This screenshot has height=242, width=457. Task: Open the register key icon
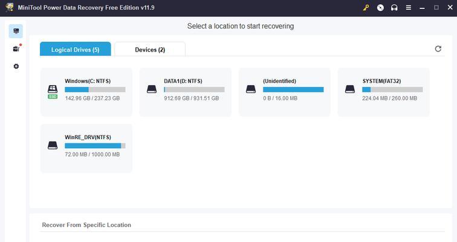366,8
